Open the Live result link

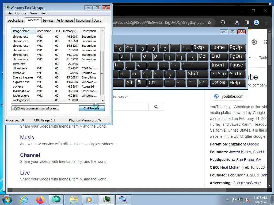pos(25,173)
